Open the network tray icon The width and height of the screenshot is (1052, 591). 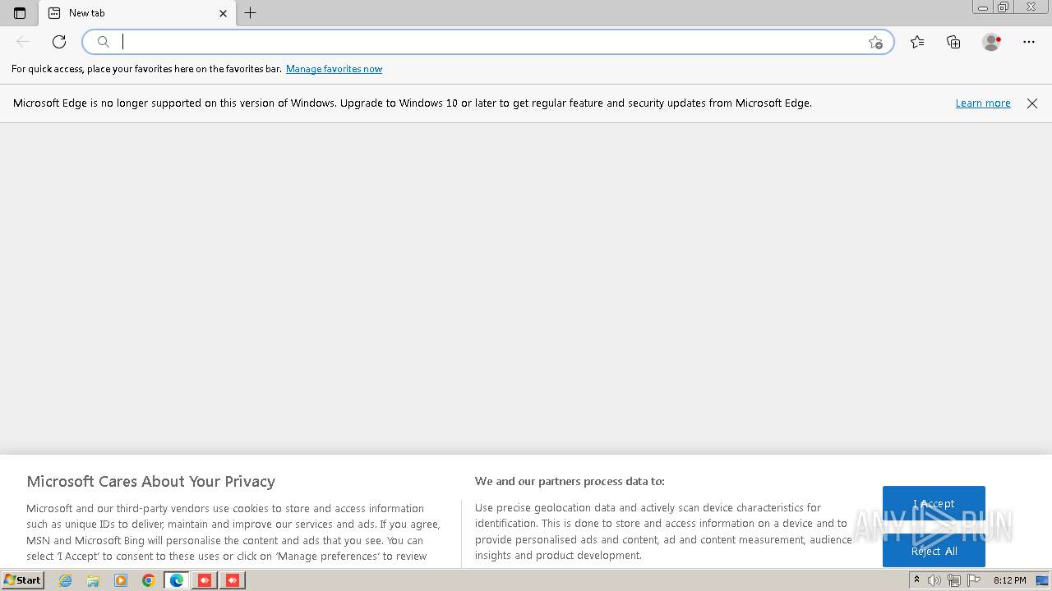coord(954,580)
